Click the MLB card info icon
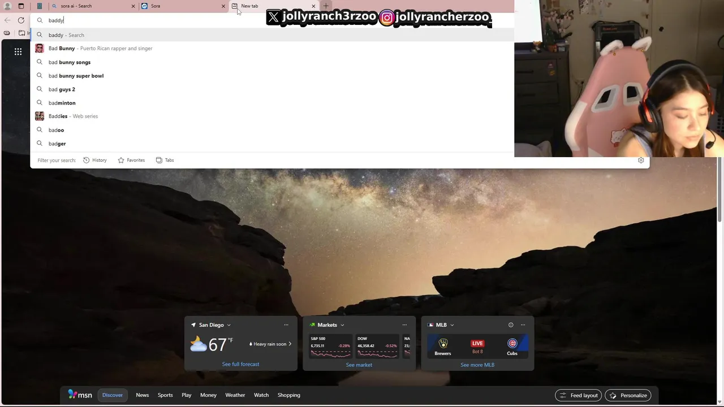 (511, 325)
